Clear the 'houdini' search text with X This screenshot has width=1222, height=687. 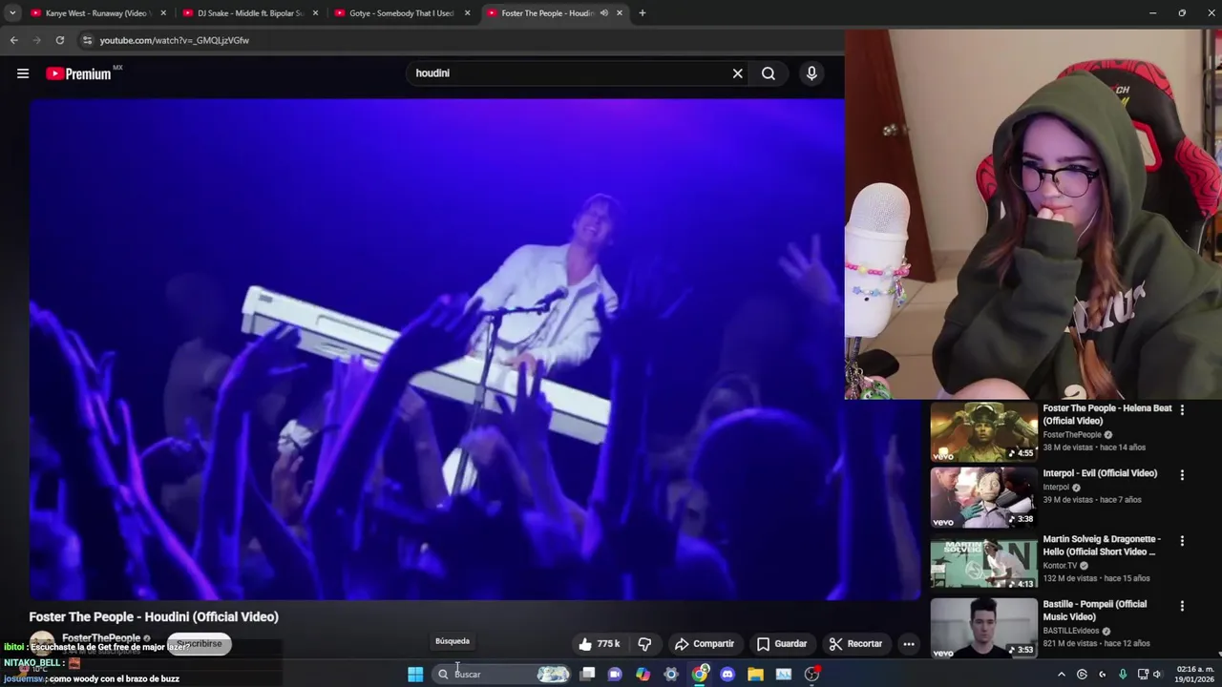click(737, 73)
